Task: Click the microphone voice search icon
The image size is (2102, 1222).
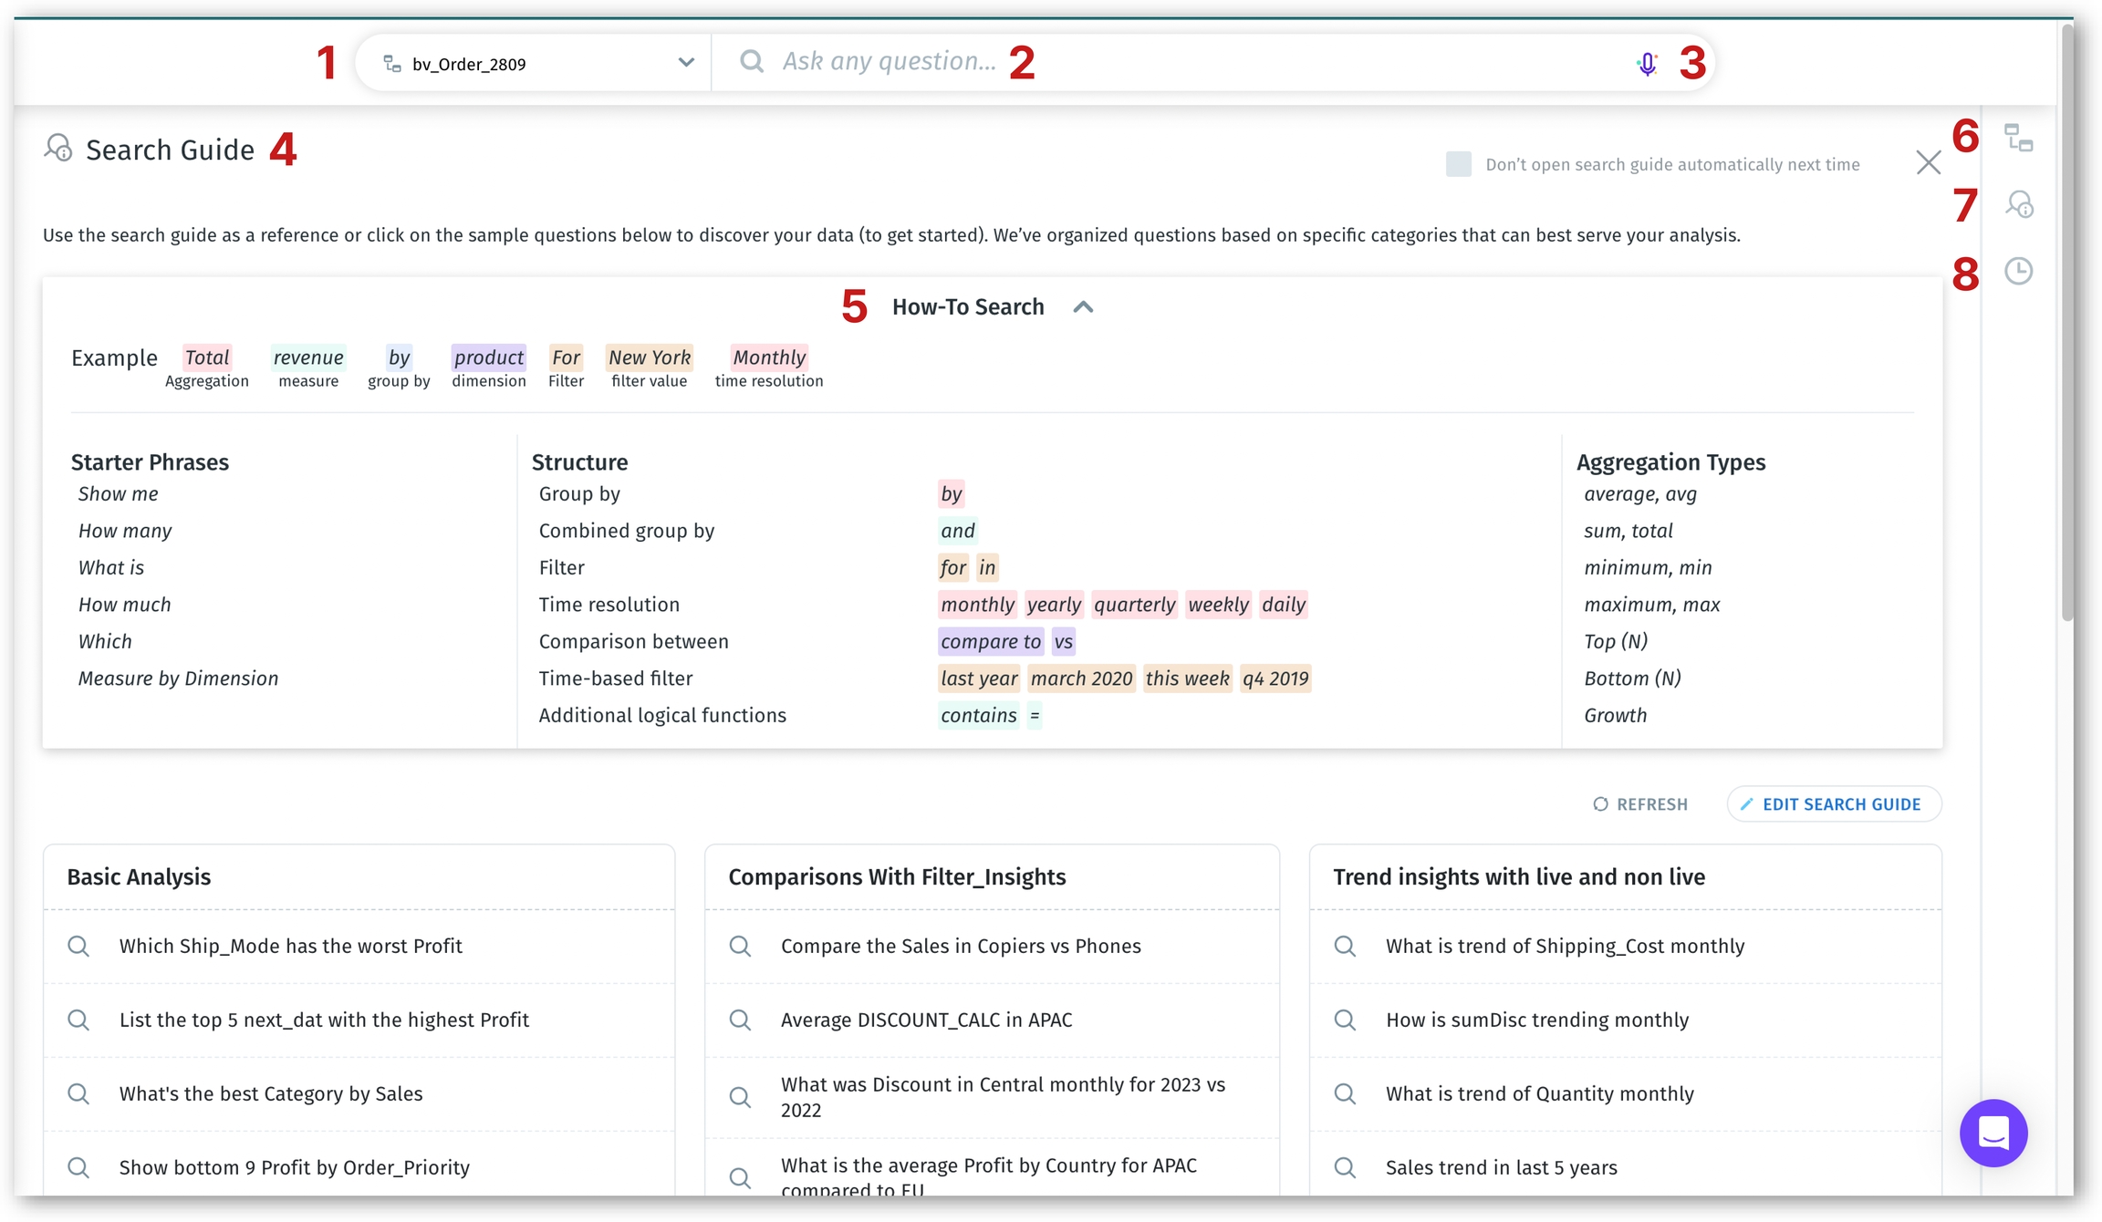Action: click(x=1647, y=64)
